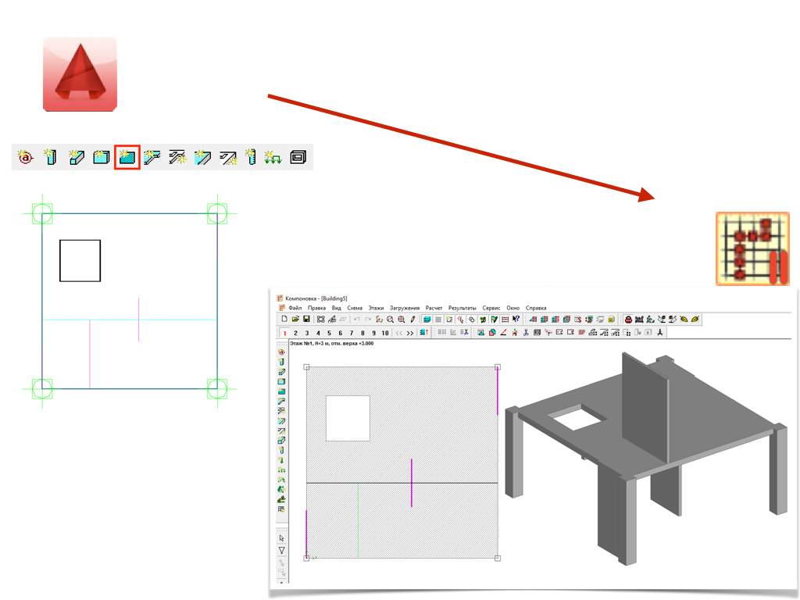The image size is (800, 600).
Task: Click the AutoCAD logo icon
Action: click(79, 74)
